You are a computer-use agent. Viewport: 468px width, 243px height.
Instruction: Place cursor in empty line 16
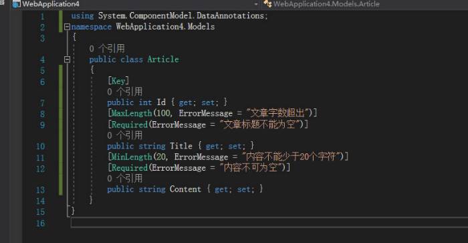tap(269, 223)
